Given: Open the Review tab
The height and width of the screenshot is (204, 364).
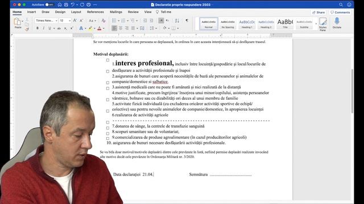Looking at the screenshot, I should (133, 12).
